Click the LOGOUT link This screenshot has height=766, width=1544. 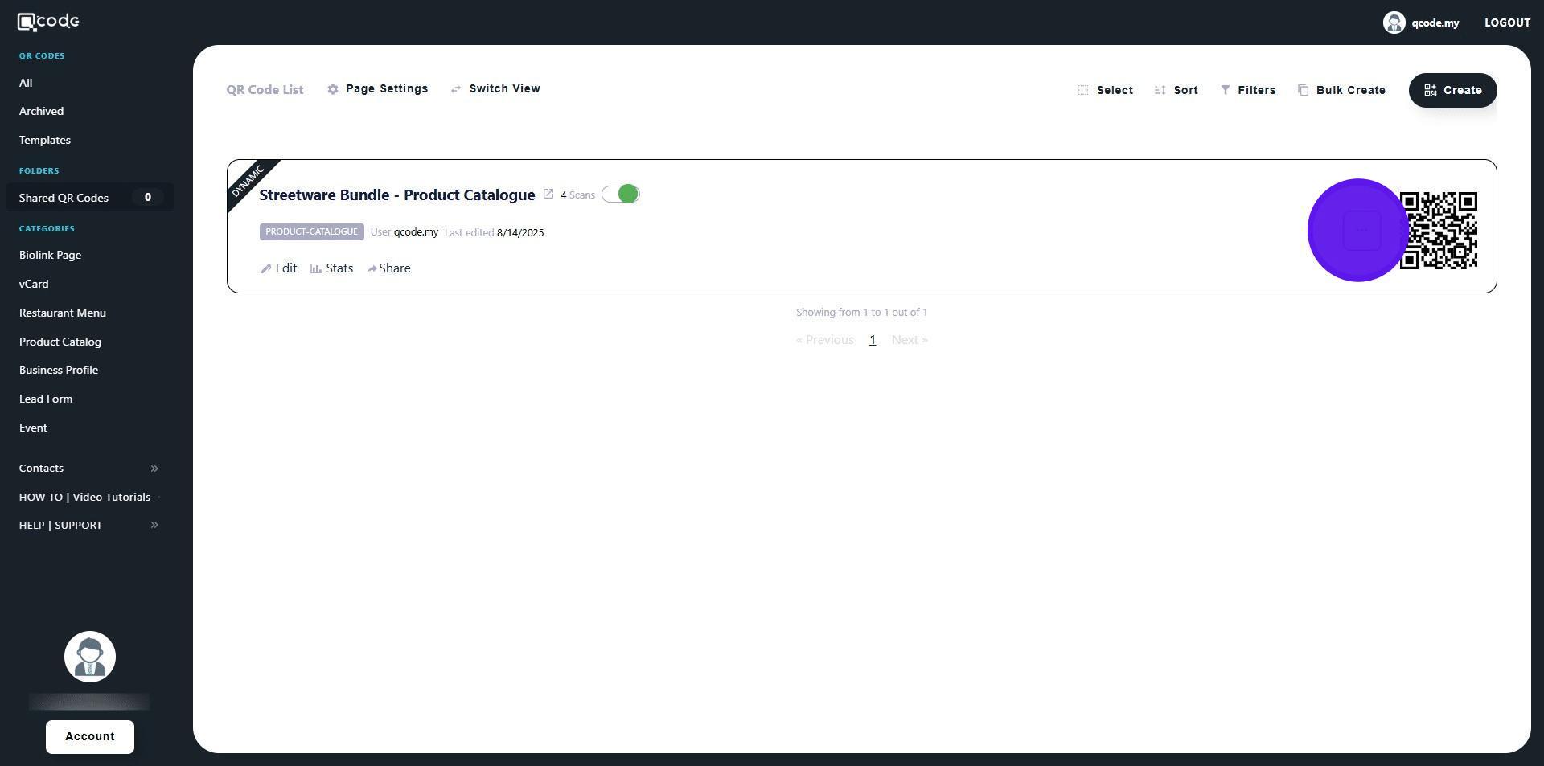click(1507, 23)
